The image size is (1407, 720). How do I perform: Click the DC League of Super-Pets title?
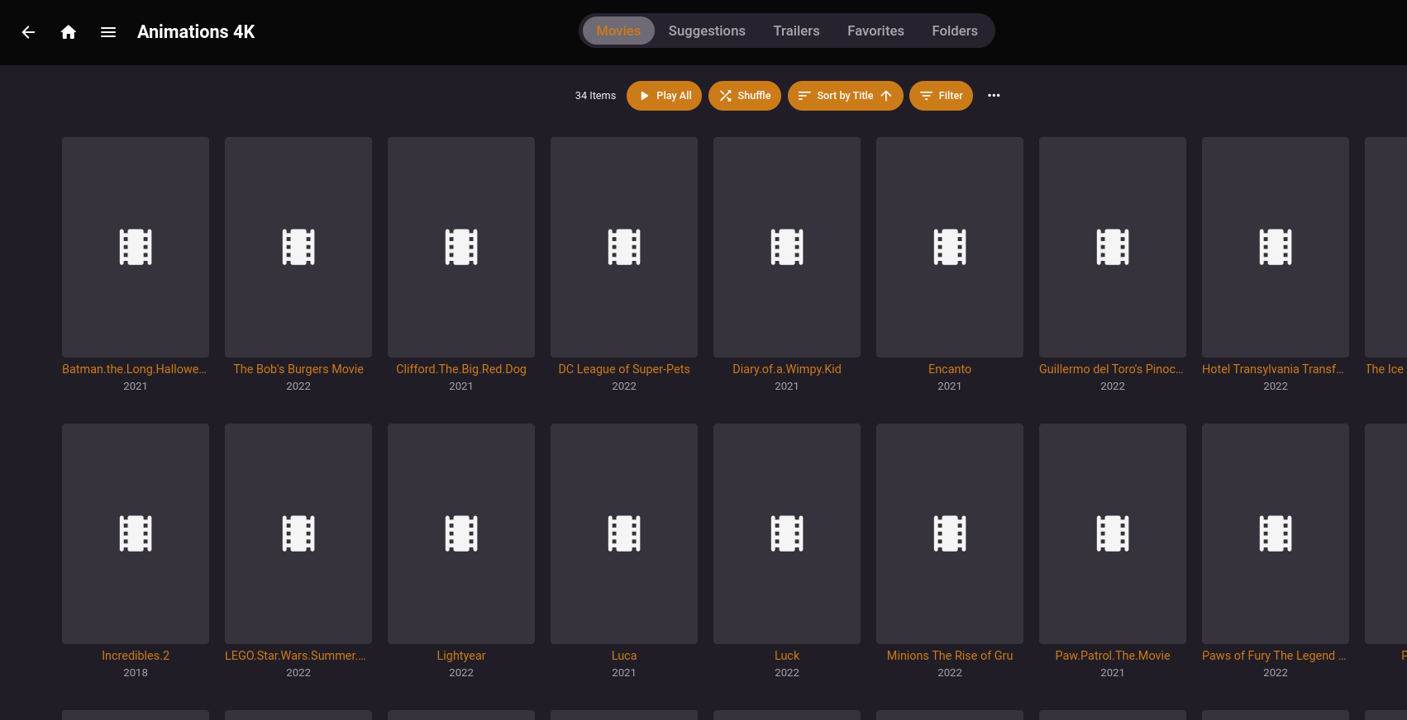(x=624, y=369)
